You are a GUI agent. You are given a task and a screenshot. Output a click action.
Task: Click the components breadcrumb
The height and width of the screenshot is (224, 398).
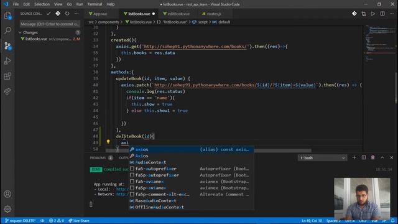pos(108,22)
